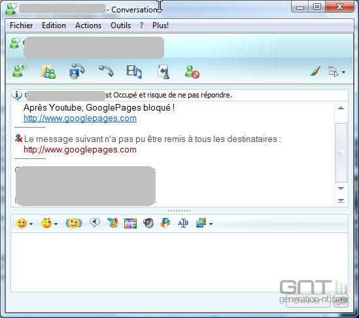This screenshot has width=359, height=318.
Task: Click the contact avatar icon in header
Action: pyautogui.click(x=15, y=43)
